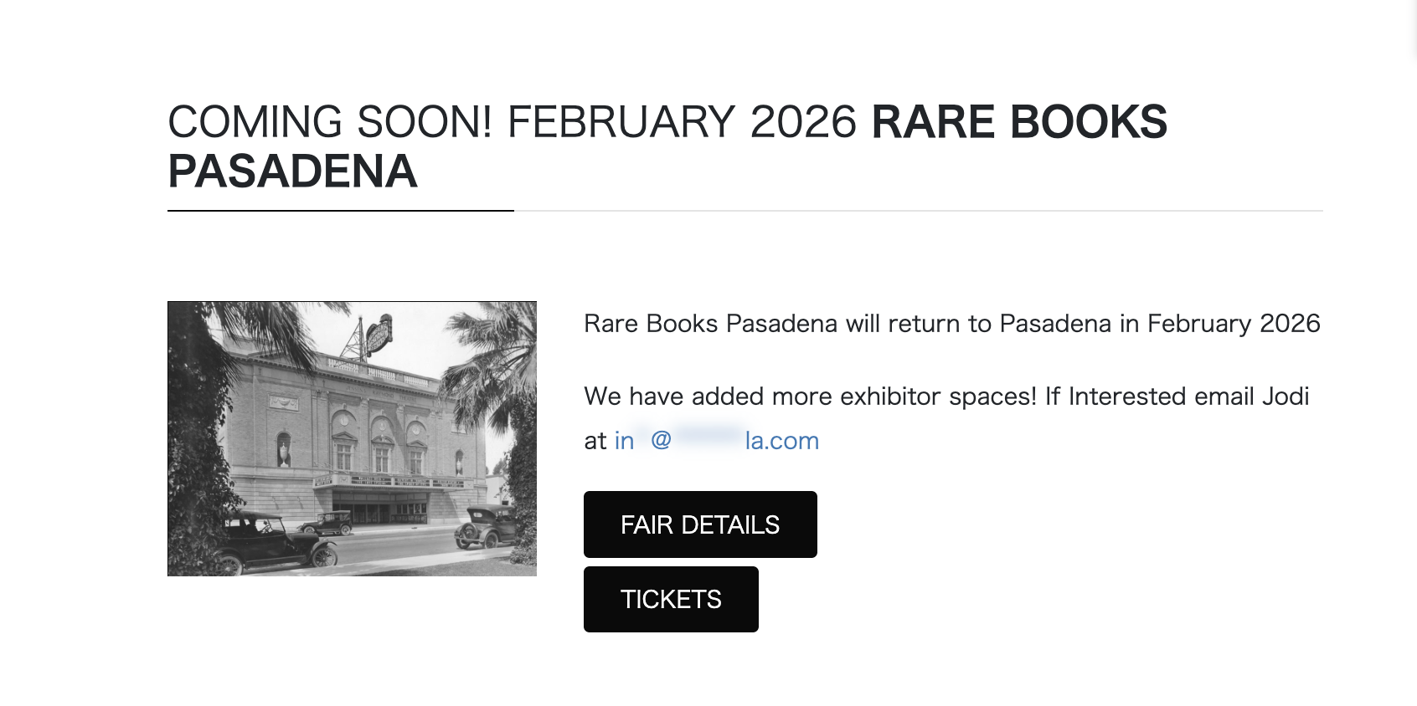1417x706 pixels.
Task: Open fair details via the black button
Action: [700, 524]
